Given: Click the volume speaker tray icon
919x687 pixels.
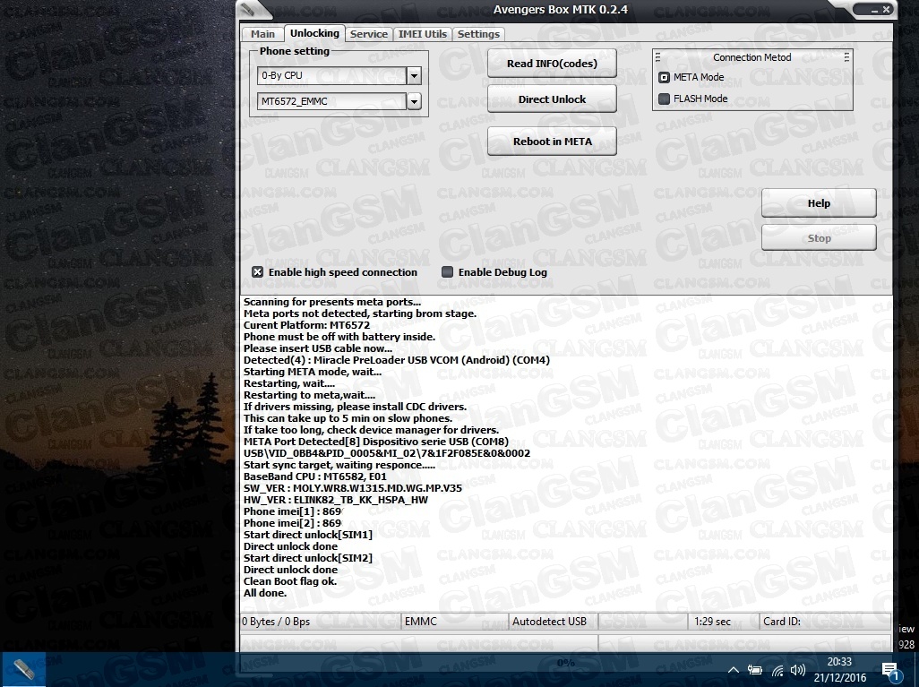Looking at the screenshot, I should (797, 670).
